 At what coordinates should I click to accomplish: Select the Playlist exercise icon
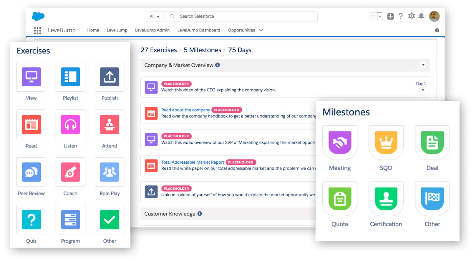click(70, 77)
